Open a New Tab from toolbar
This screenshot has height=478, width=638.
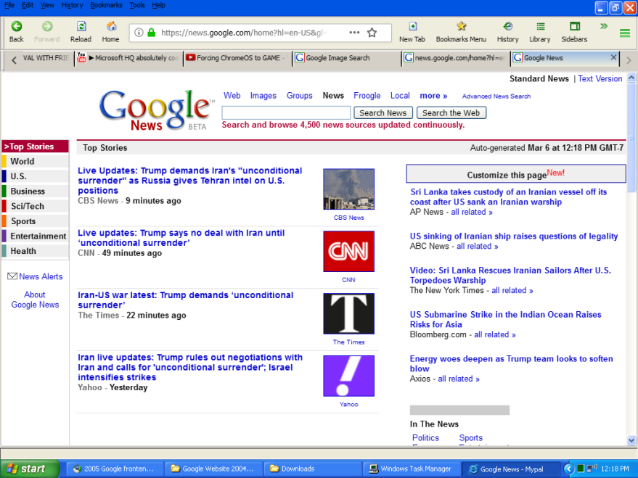(412, 27)
